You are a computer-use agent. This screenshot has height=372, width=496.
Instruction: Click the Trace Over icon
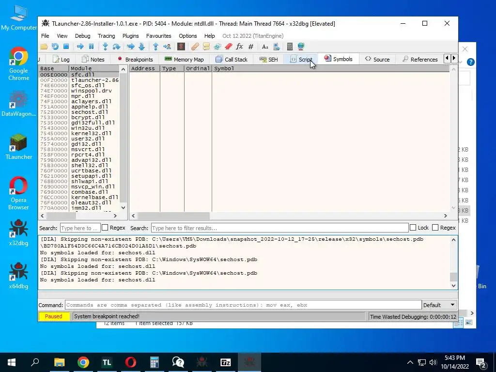tap(141, 47)
